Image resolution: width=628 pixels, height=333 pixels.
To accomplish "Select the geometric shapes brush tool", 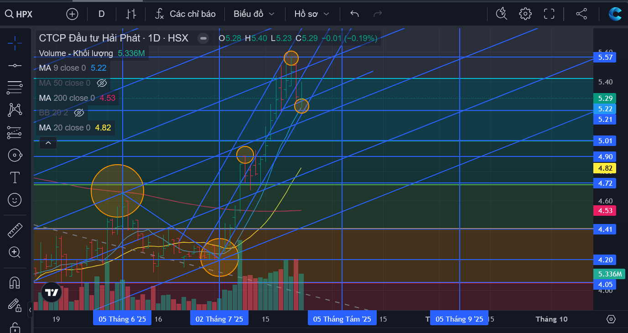I will [x=15, y=155].
